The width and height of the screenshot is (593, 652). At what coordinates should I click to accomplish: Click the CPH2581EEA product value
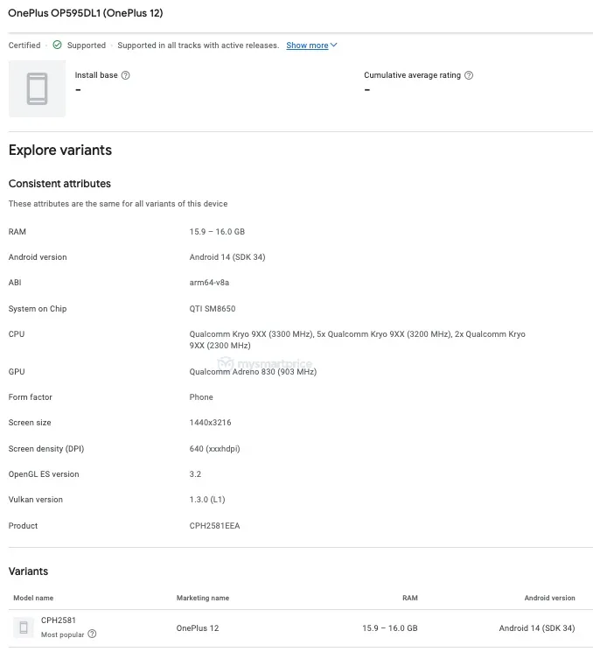[214, 526]
